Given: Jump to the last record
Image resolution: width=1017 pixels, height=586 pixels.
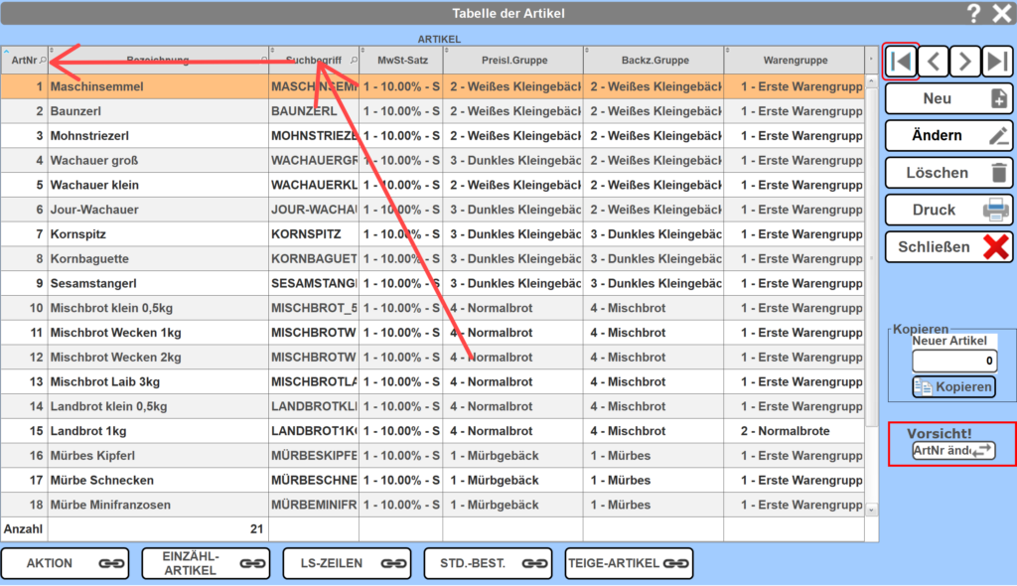Looking at the screenshot, I should [996, 62].
